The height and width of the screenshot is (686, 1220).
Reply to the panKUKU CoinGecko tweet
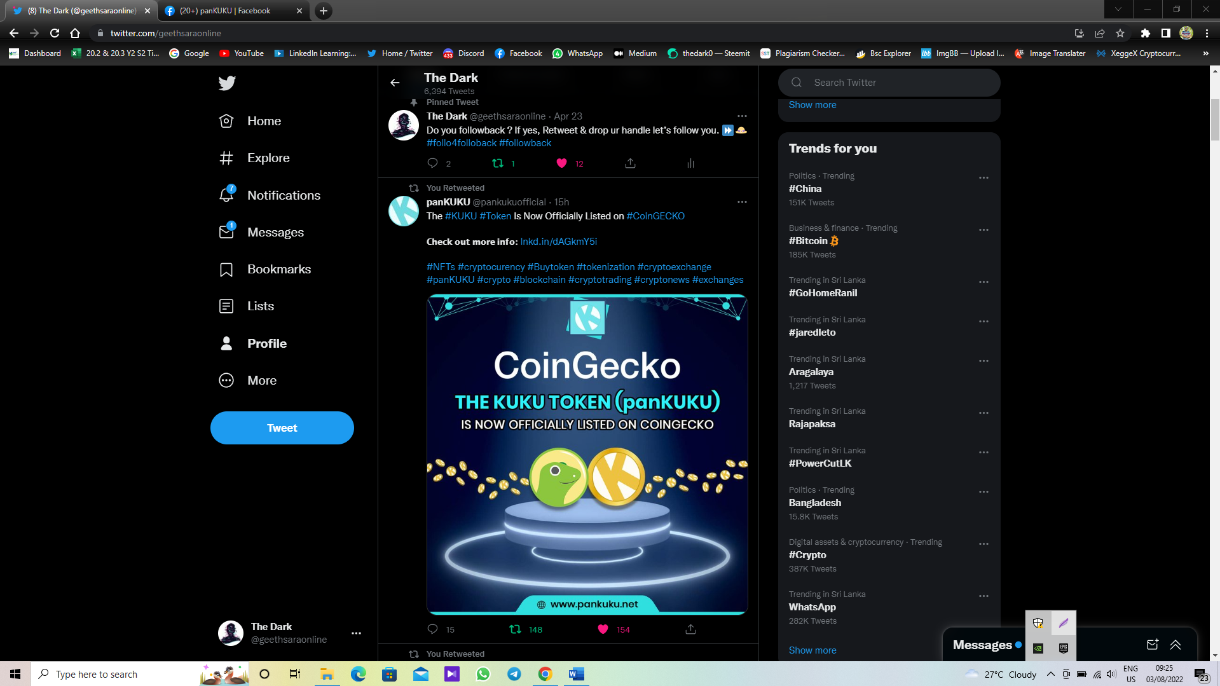pos(433,629)
